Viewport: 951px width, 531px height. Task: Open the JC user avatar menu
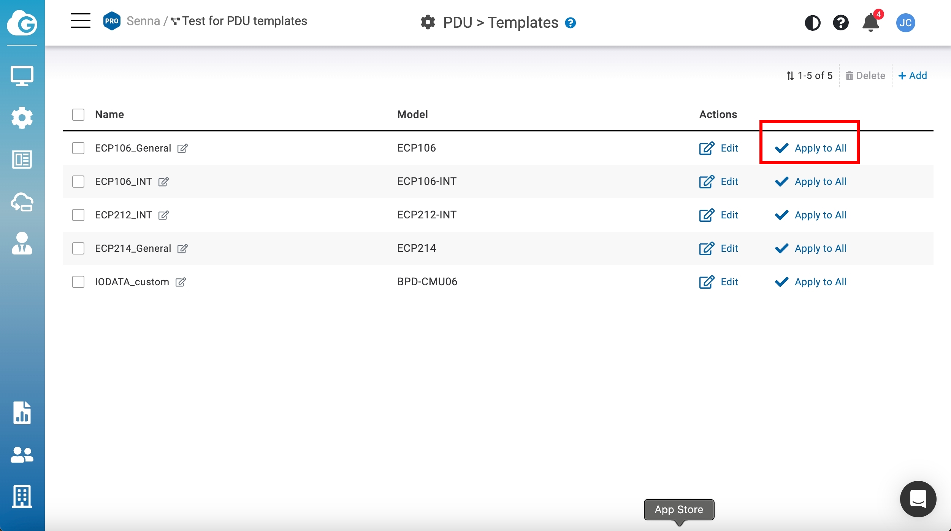(x=905, y=23)
